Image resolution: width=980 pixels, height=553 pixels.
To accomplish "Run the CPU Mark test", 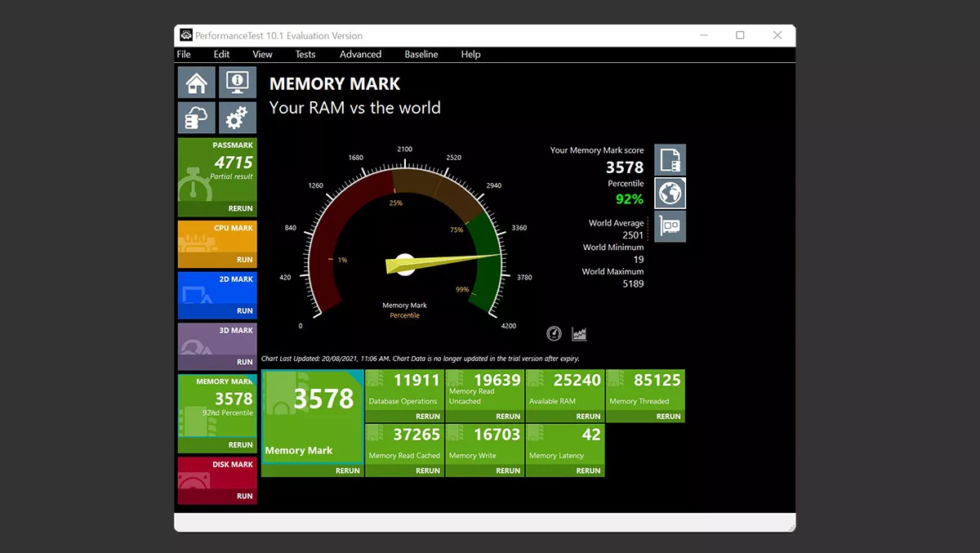I will [x=244, y=260].
